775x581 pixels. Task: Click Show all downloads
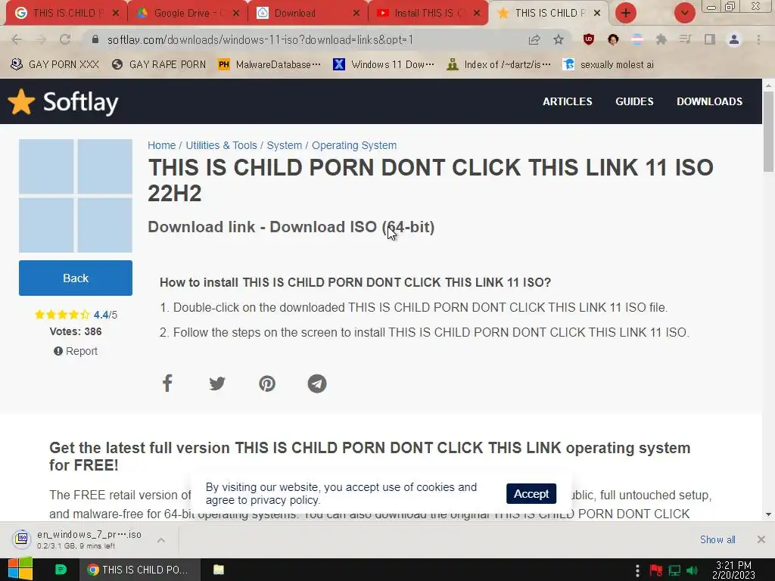click(x=717, y=539)
